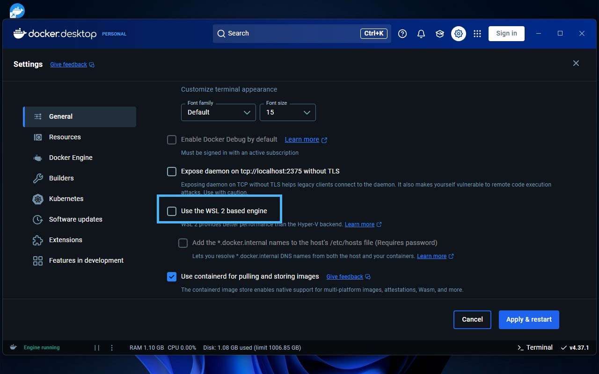Expand the Font family dropdown

[219, 113]
